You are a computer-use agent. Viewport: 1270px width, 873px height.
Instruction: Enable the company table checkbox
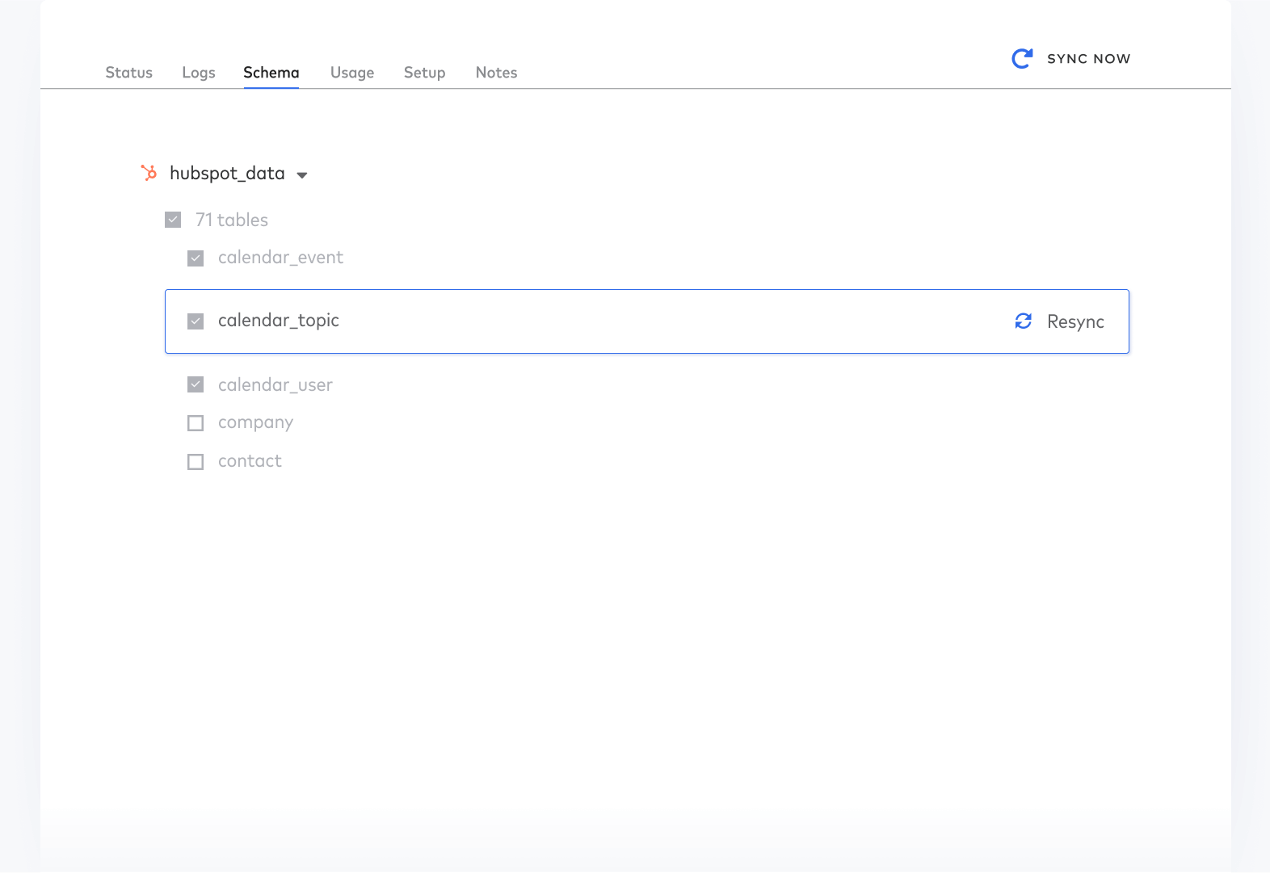click(196, 423)
